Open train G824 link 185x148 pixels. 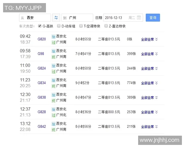click(42, 68)
